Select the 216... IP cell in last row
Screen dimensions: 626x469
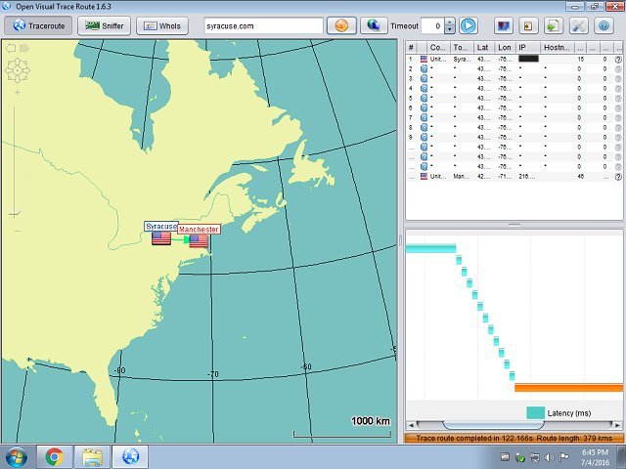pos(527,176)
